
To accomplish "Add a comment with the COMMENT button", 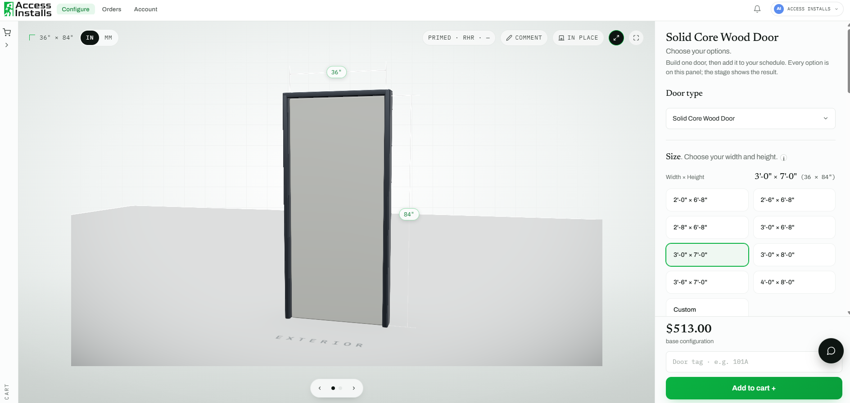I will click(524, 38).
